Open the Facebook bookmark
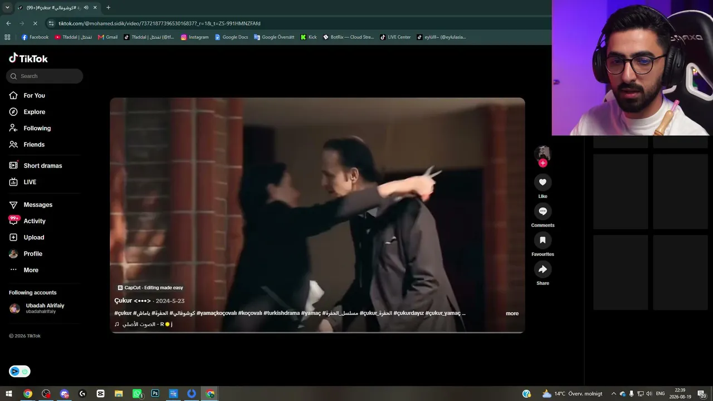 [x=35, y=37]
